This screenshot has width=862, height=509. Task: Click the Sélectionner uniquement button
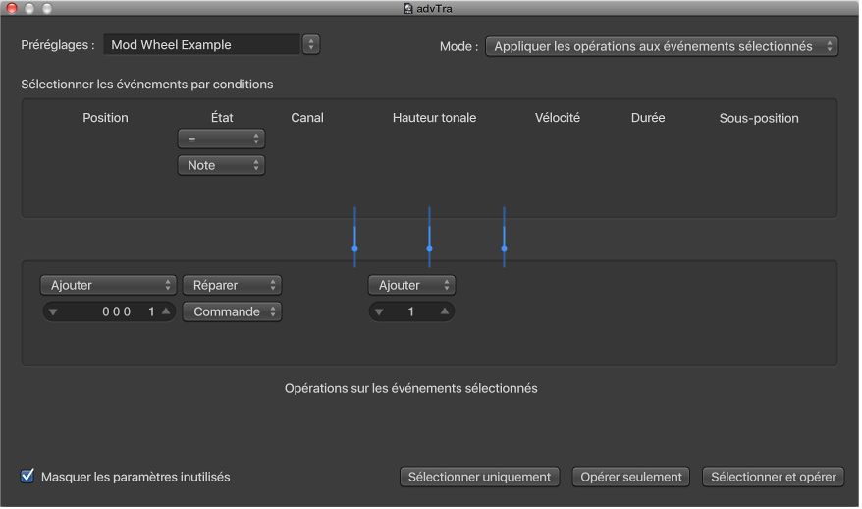(479, 477)
